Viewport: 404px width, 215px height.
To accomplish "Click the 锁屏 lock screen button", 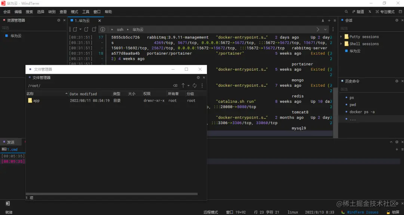I will click(x=393, y=212).
